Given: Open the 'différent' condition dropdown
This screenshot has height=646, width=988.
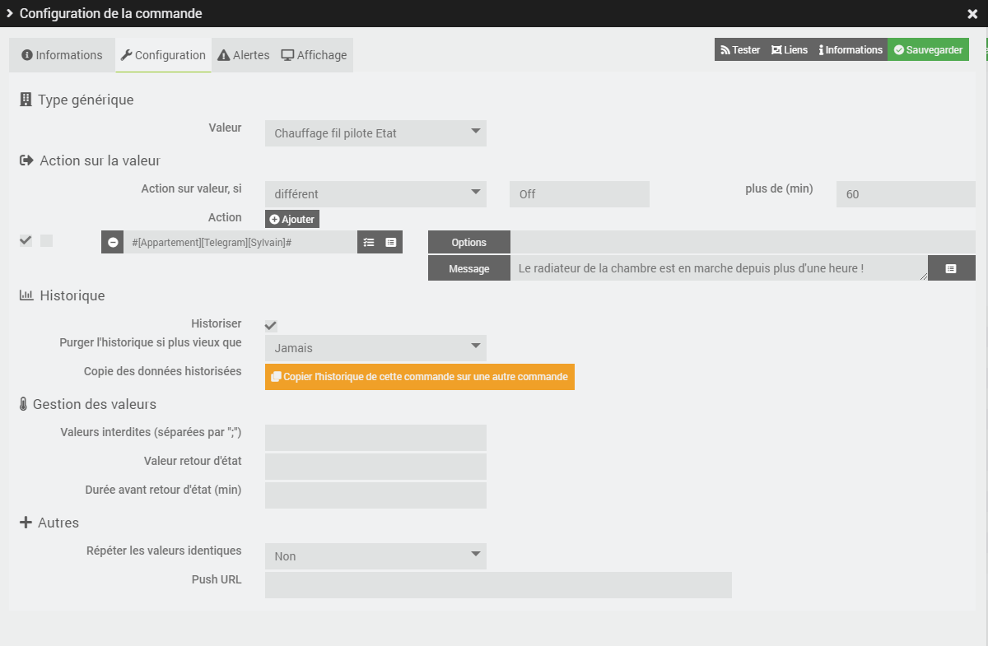Looking at the screenshot, I should [375, 194].
